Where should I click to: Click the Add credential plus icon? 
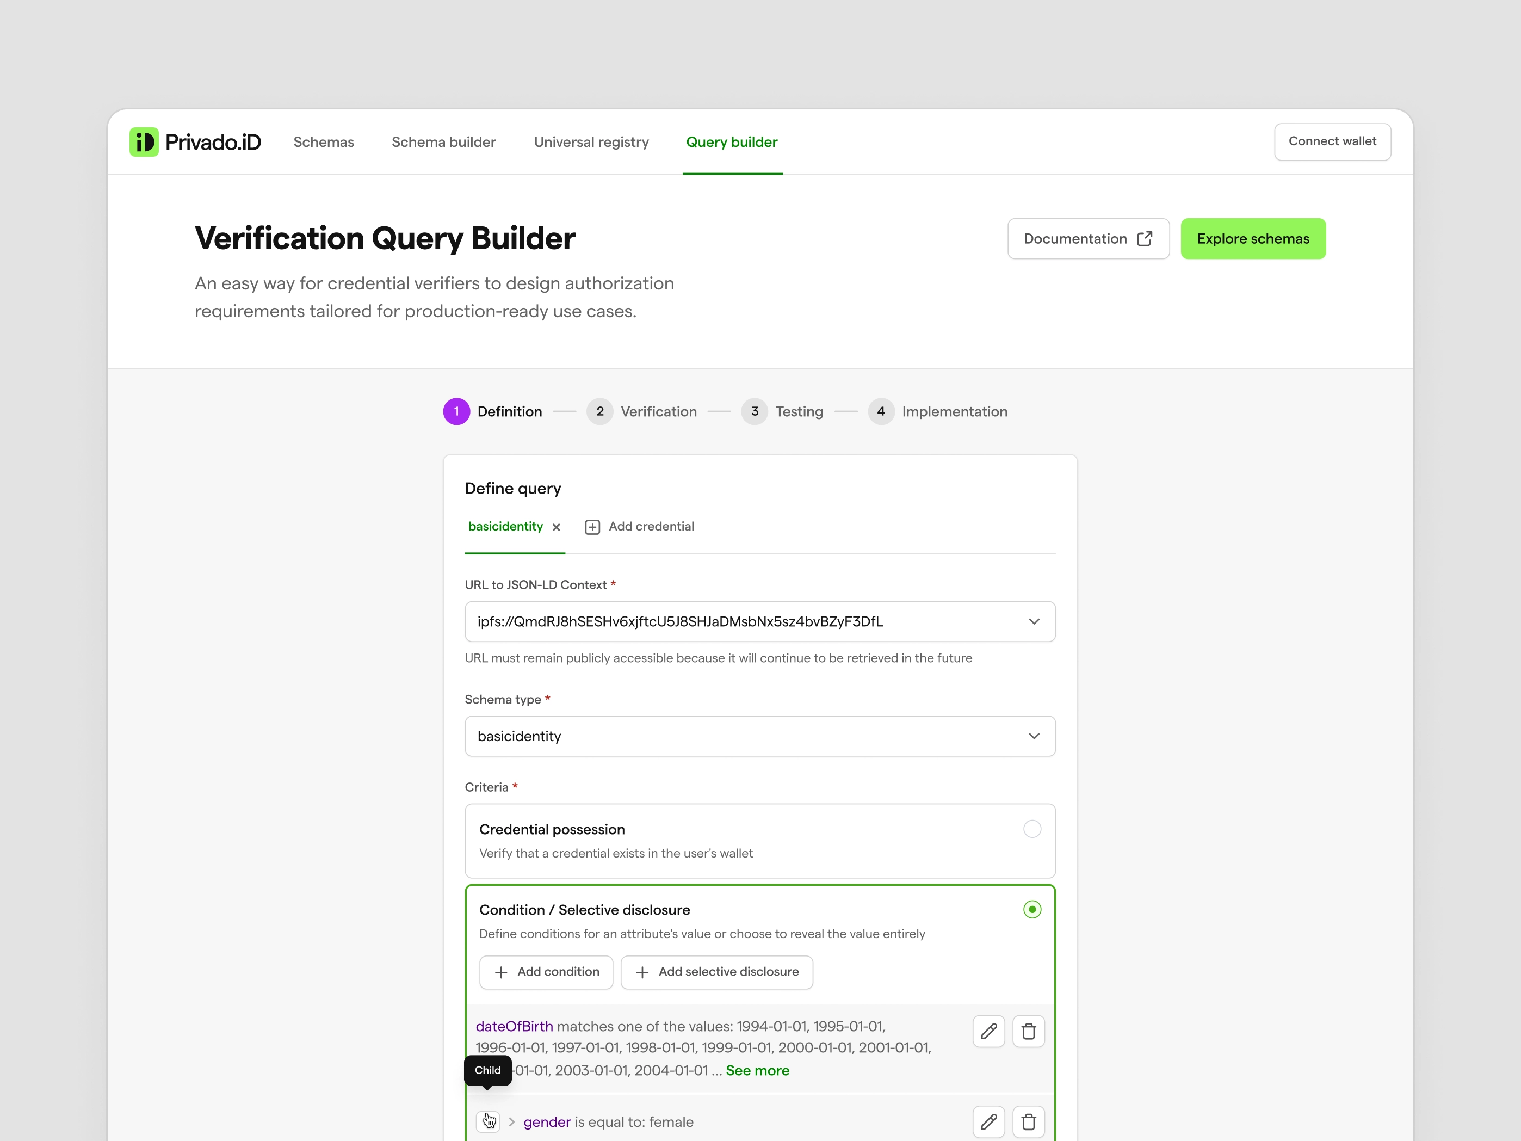(592, 526)
